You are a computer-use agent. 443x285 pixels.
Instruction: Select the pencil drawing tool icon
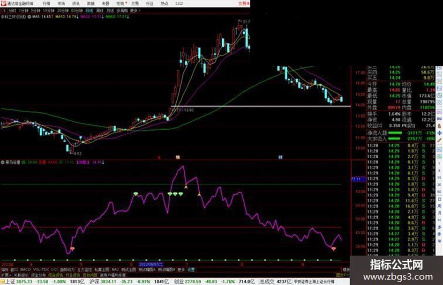[x=439, y=140]
